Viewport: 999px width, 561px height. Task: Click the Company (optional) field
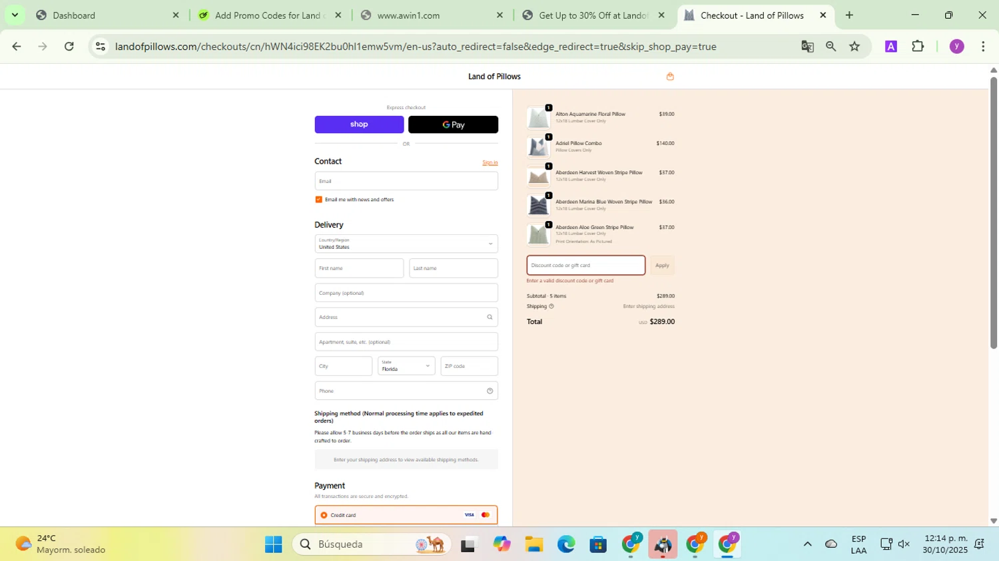pyautogui.click(x=406, y=293)
